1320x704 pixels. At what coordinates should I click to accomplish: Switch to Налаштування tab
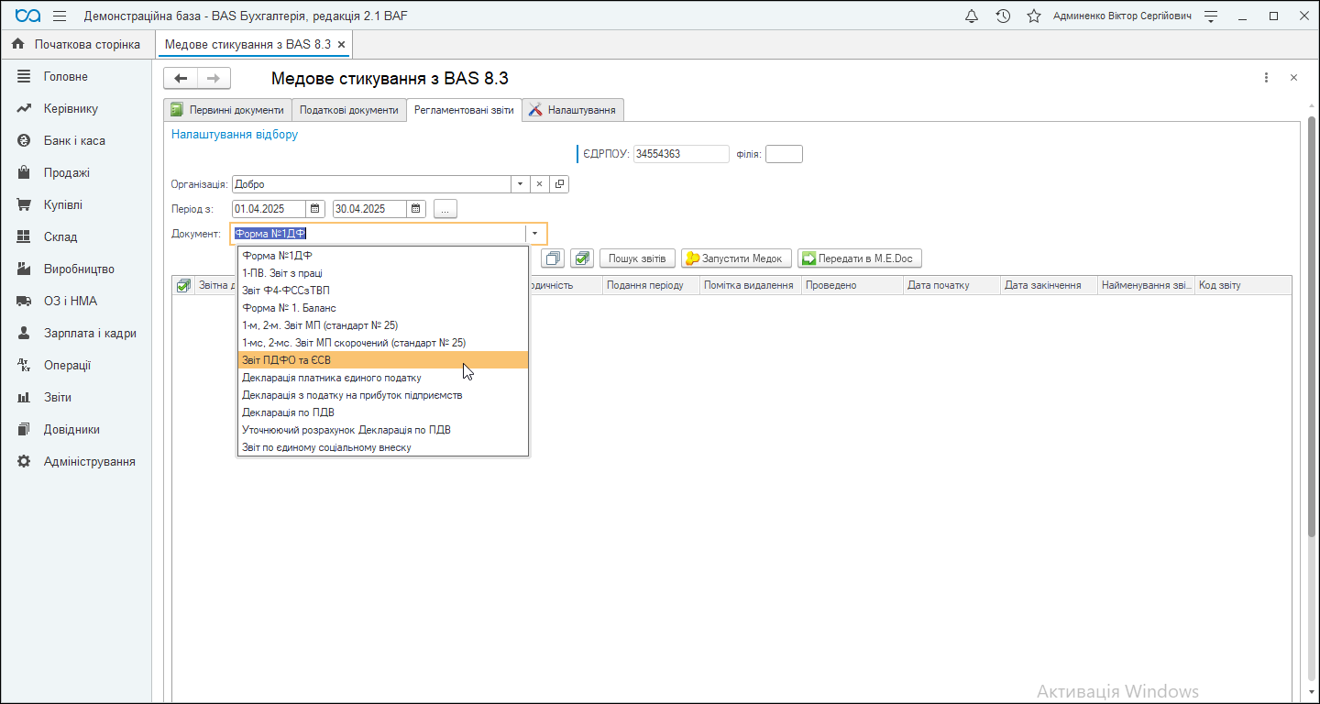tap(574, 110)
